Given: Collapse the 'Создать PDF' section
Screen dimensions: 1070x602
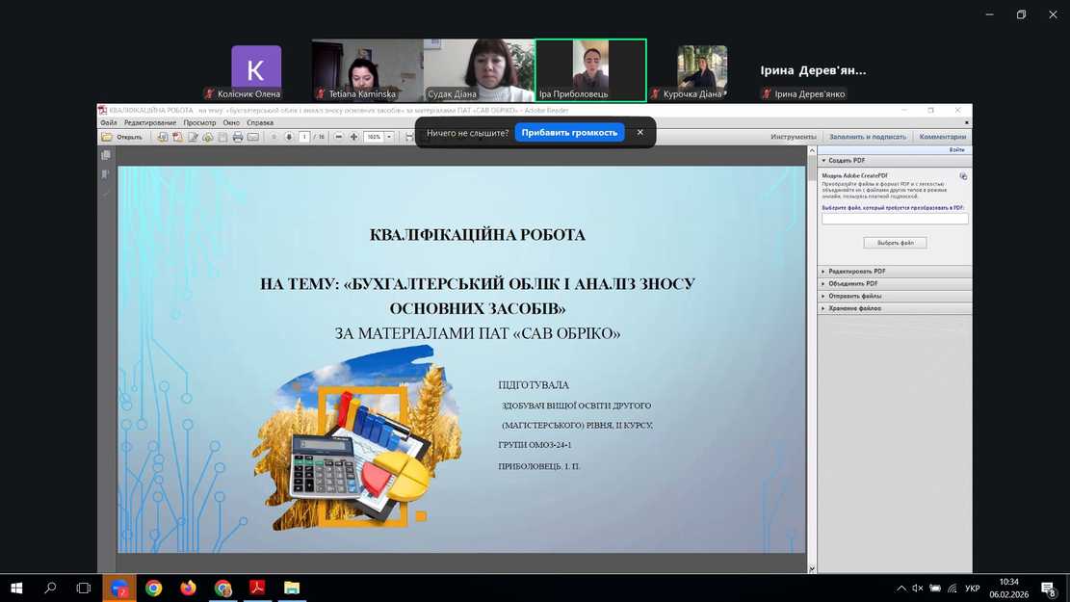Looking at the screenshot, I should [846, 161].
